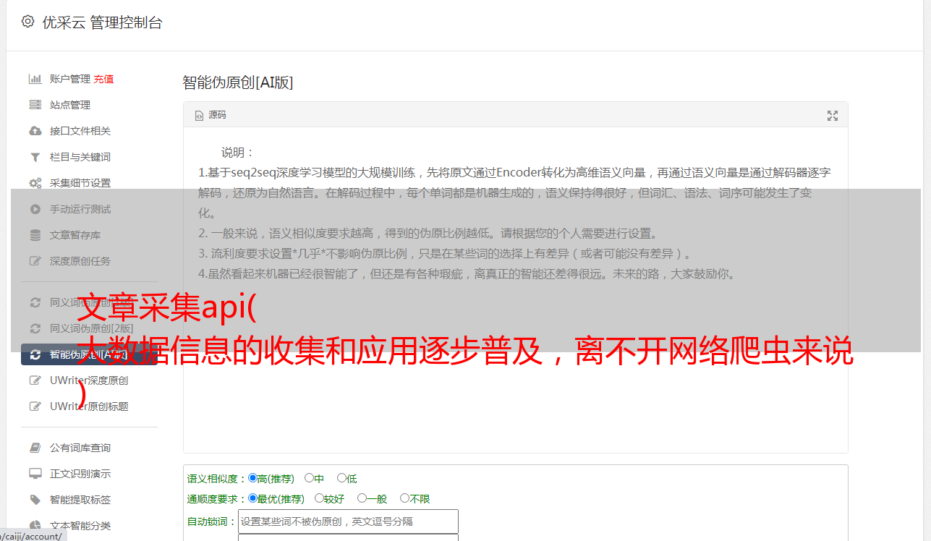931x541 pixels.
Task: Select 最优(推荐) for 通顺度要求
Action: 252,498
